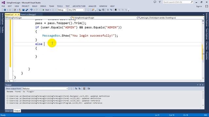The image size is (209, 117).
Task: Open the HELP menu
Action: (x=112, y=6)
